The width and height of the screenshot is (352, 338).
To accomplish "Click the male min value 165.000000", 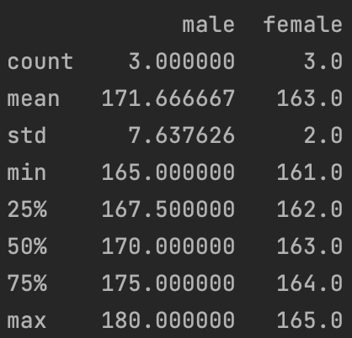I will 168,172.
